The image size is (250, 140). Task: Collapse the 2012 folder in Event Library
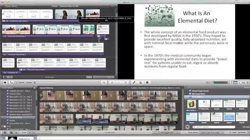[x=2, y=126]
